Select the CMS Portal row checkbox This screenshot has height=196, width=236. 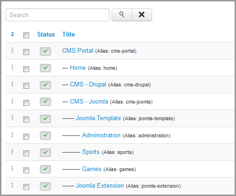26,52
